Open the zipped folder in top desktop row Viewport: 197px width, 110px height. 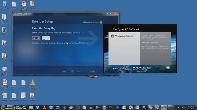[32, 5]
